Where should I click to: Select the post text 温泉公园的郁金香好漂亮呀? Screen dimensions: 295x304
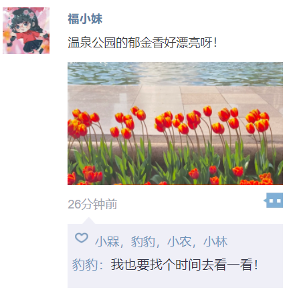142,43
